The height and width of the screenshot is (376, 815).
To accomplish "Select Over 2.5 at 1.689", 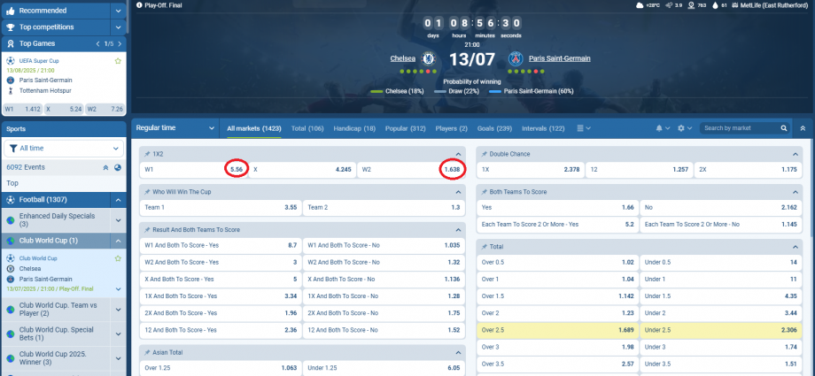I will [x=557, y=329].
